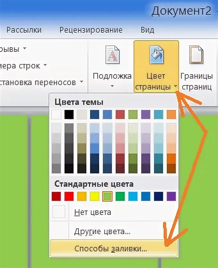Click the Цвет страницы paint bucket icon
This screenshot has height=268, width=218.
pos(156,55)
